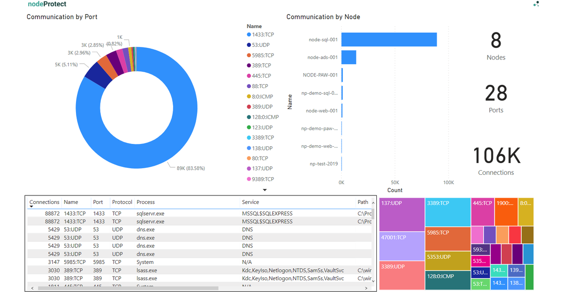This screenshot has height=292, width=563.
Task: Click the node-sql-001 bar in node chart
Action: tap(389, 40)
